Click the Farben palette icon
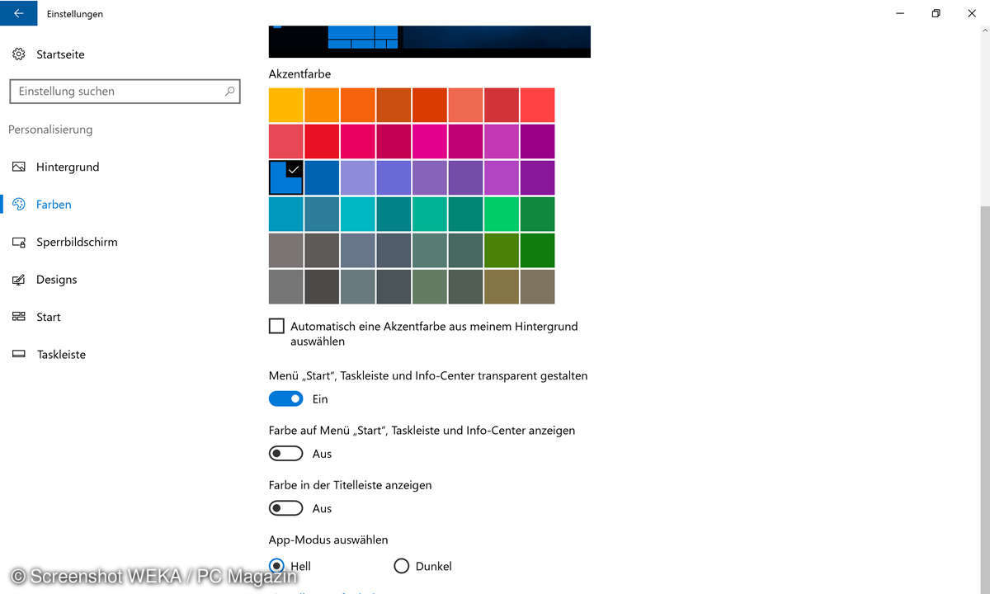 (x=18, y=204)
